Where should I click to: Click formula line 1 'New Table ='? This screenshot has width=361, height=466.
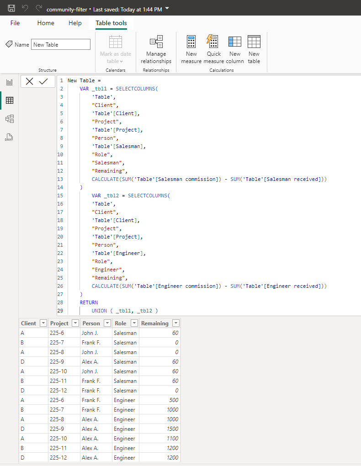pyautogui.click(x=84, y=80)
